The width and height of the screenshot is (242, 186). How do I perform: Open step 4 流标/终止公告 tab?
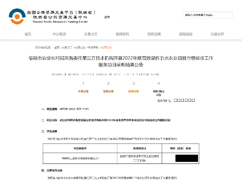[x=159, y=93]
